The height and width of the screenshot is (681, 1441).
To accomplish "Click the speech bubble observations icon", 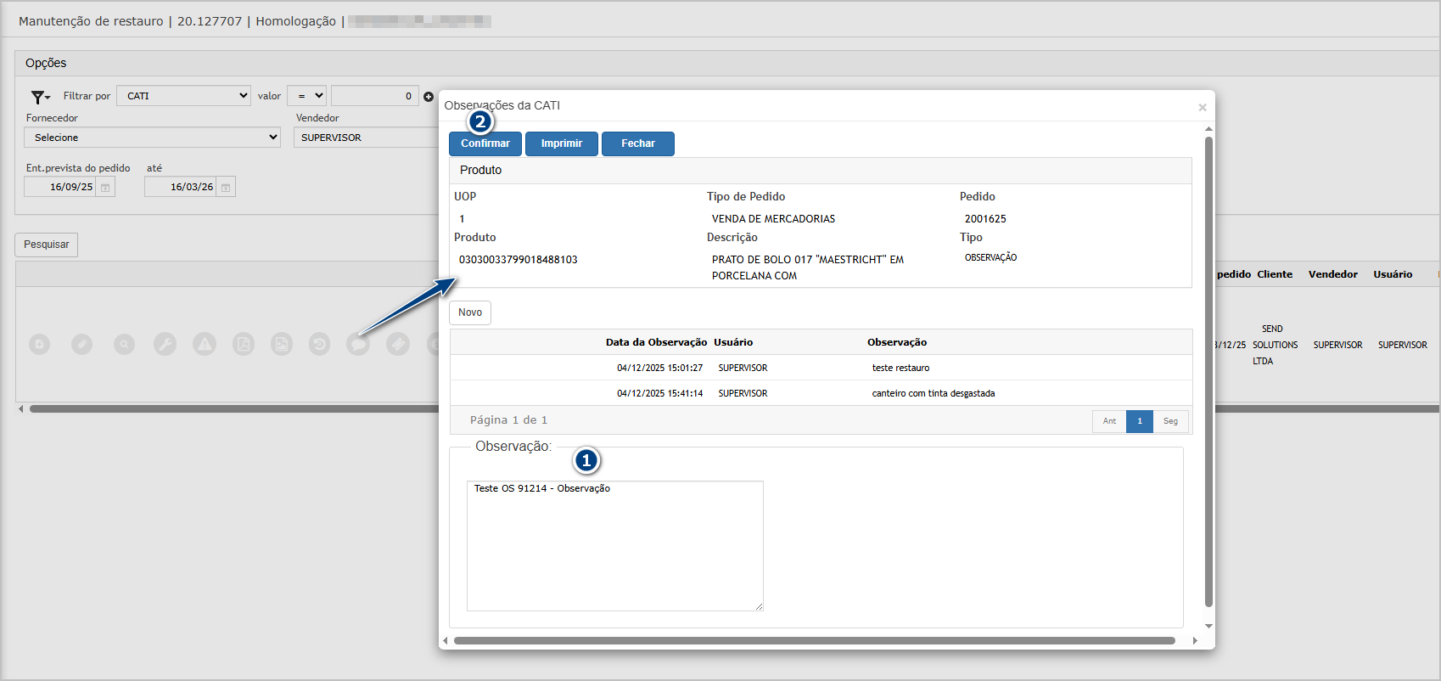I will click(x=358, y=344).
